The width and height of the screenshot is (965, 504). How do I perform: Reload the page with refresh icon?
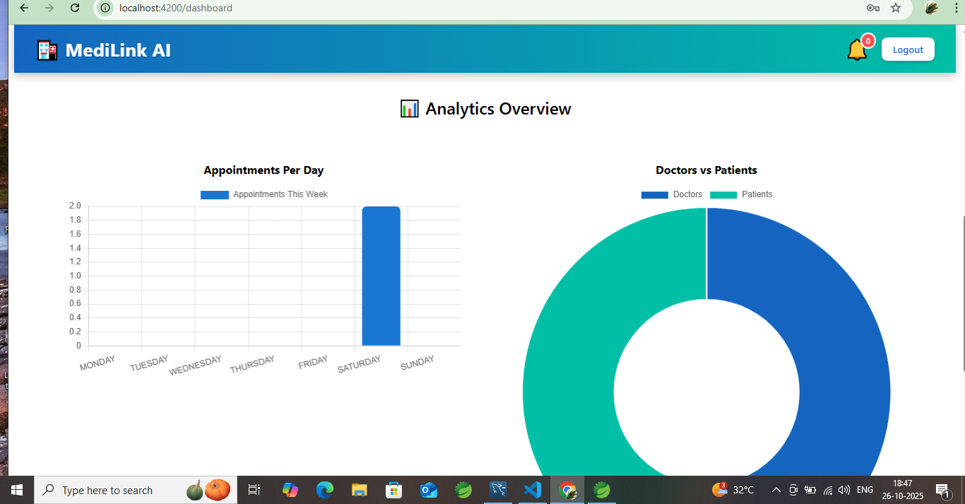click(75, 8)
